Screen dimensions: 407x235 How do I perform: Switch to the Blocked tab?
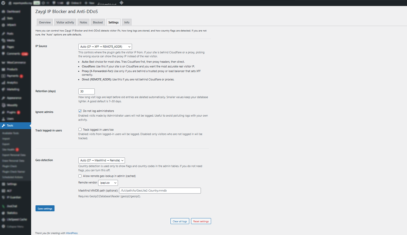97,22
